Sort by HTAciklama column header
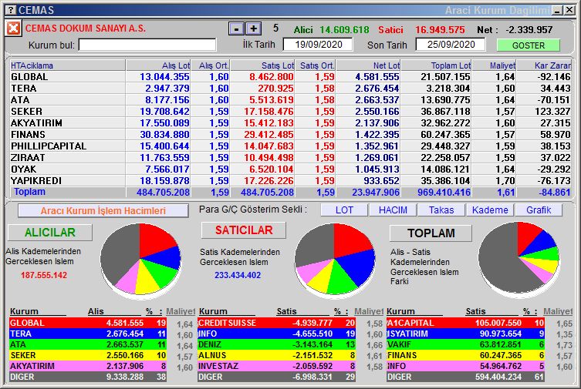This screenshot has width=581, height=389. point(67,65)
